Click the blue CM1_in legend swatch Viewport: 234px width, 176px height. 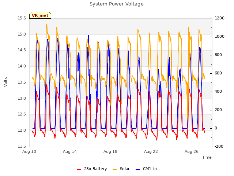(137, 169)
